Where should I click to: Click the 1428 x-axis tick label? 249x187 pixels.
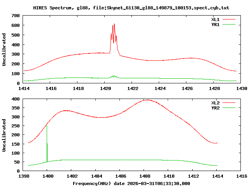pyautogui.click(x=214, y=88)
